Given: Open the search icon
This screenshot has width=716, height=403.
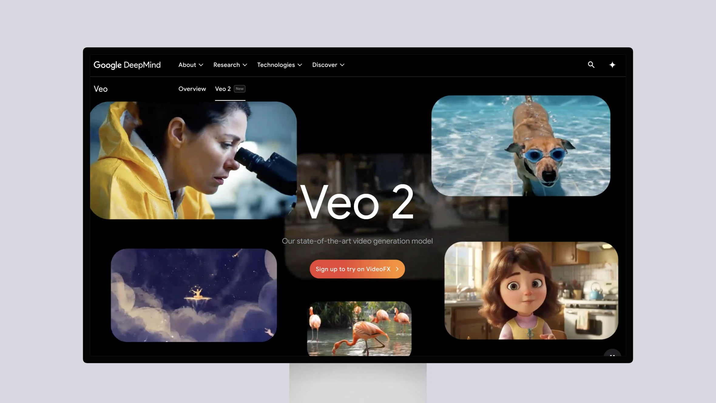Looking at the screenshot, I should pos(591,64).
